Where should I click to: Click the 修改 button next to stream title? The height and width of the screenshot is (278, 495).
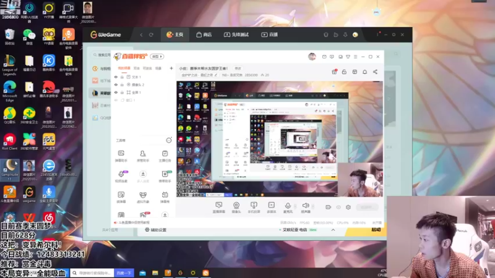point(238,68)
